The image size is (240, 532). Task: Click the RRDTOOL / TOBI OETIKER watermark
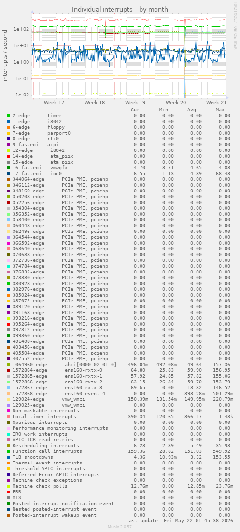pos(235,26)
